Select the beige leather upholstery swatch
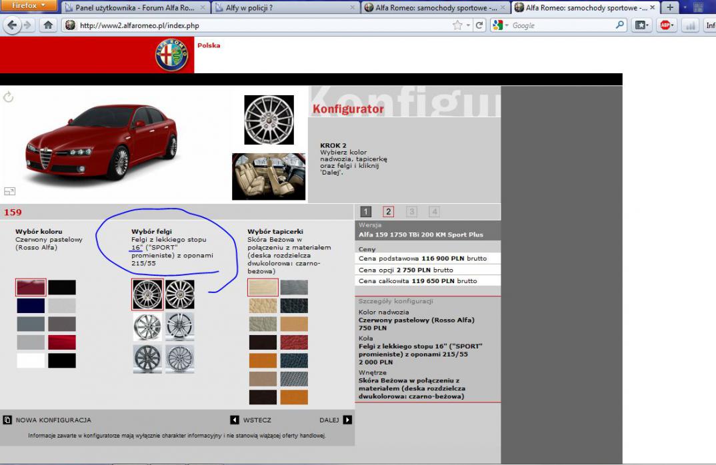716x465 pixels. [263, 306]
